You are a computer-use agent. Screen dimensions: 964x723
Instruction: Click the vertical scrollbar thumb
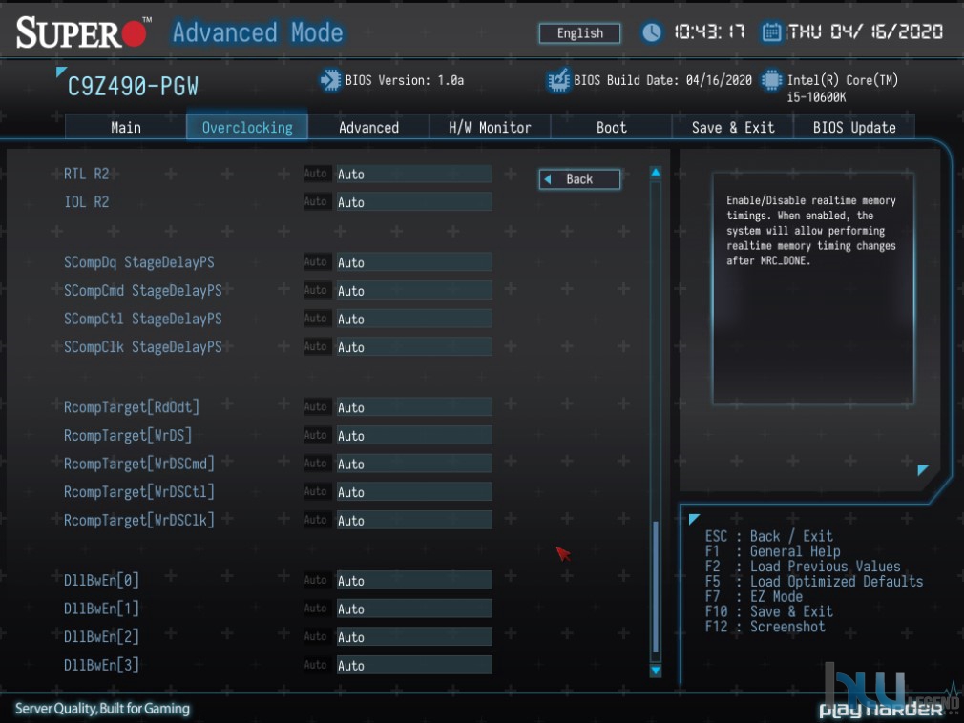(x=656, y=588)
